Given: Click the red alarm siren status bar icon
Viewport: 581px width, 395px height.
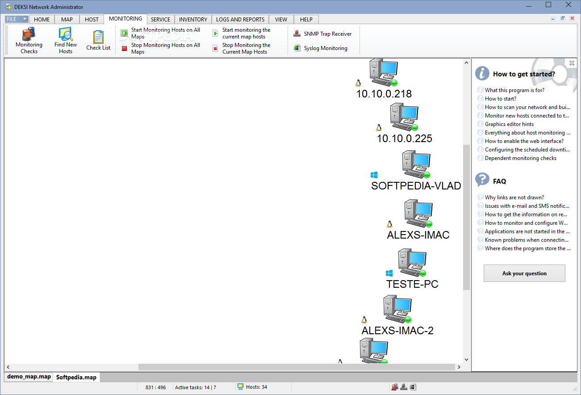Looking at the screenshot, I should (394, 387).
